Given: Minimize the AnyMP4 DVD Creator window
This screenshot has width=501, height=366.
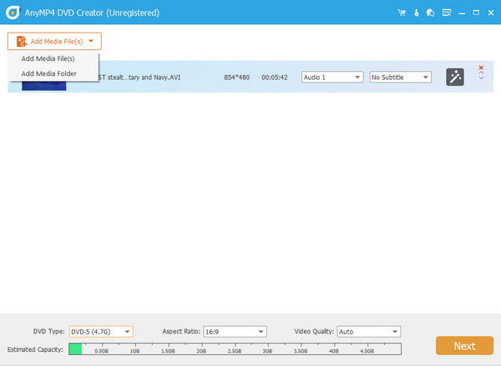Looking at the screenshot, I should click(462, 13).
